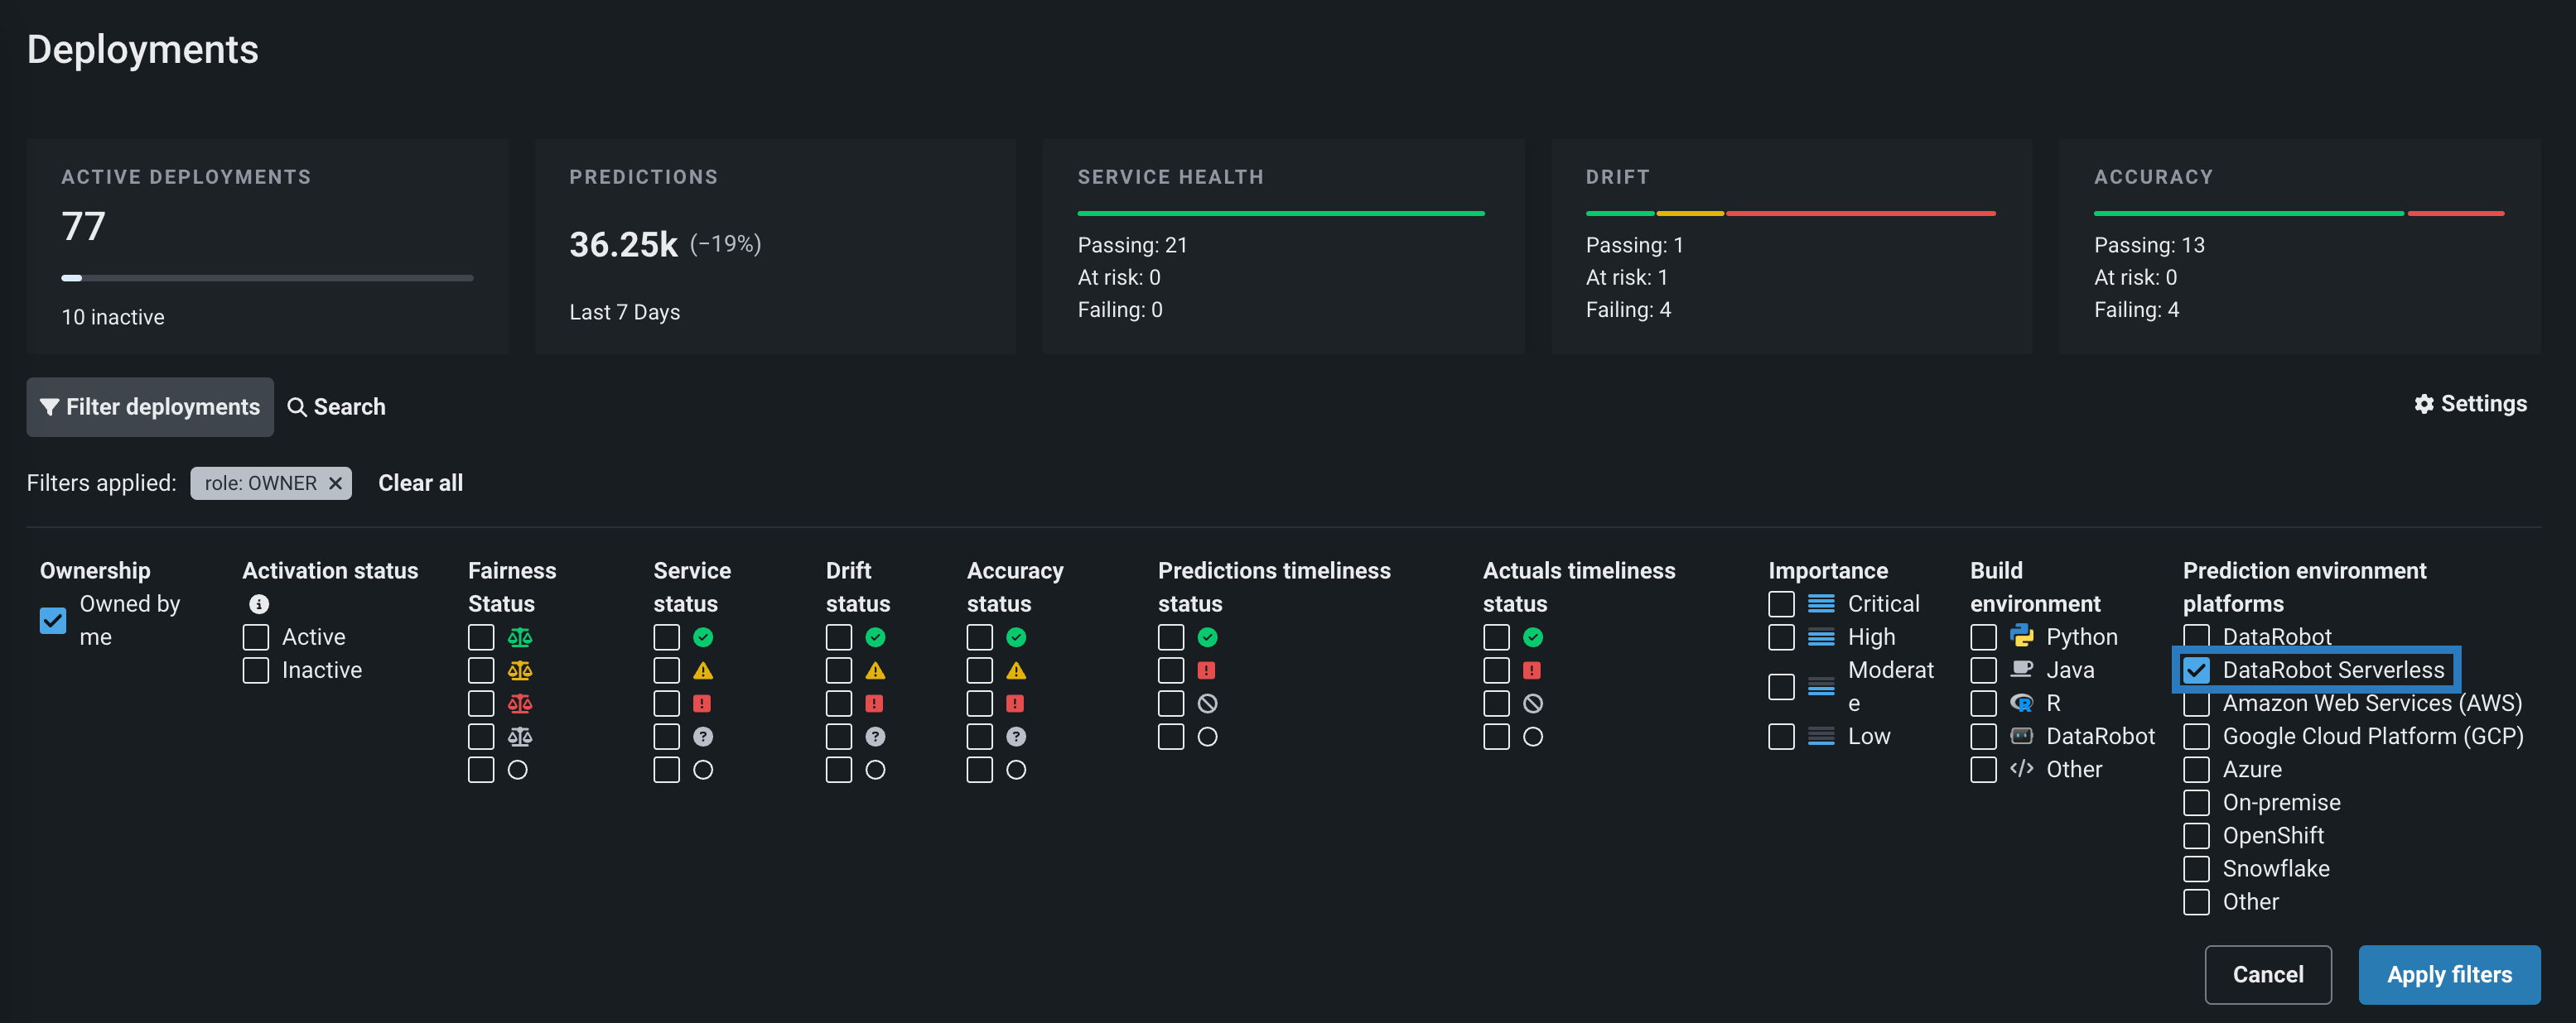
Task: Click the Active Deployments progress bar
Action: (x=267, y=278)
